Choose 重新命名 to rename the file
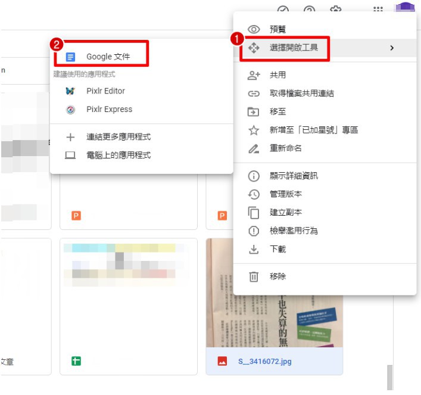The width and height of the screenshot is (421, 395). pyautogui.click(x=286, y=148)
